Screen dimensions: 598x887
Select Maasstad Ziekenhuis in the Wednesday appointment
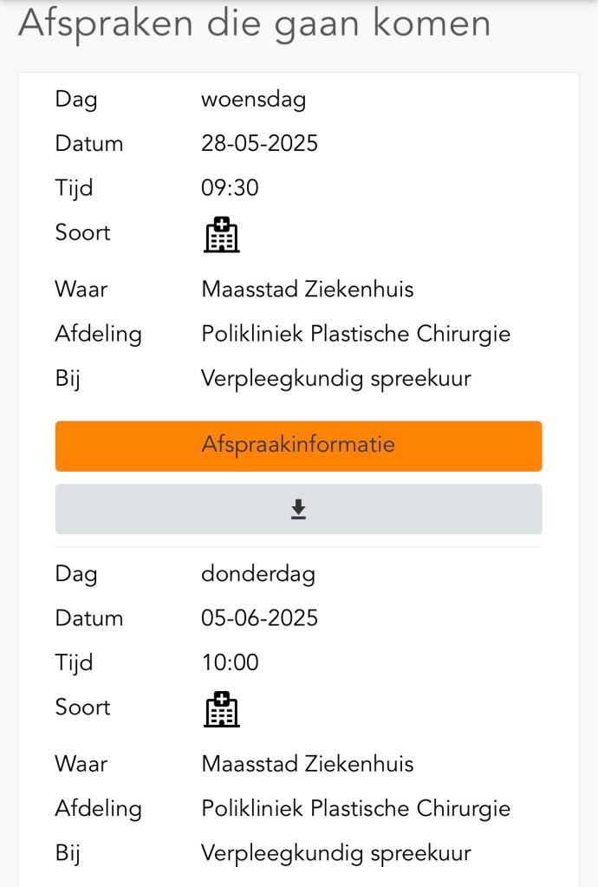point(307,289)
